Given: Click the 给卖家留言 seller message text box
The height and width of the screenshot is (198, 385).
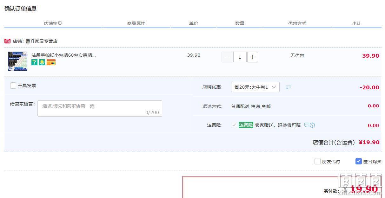Looking at the screenshot, I should point(100,108).
